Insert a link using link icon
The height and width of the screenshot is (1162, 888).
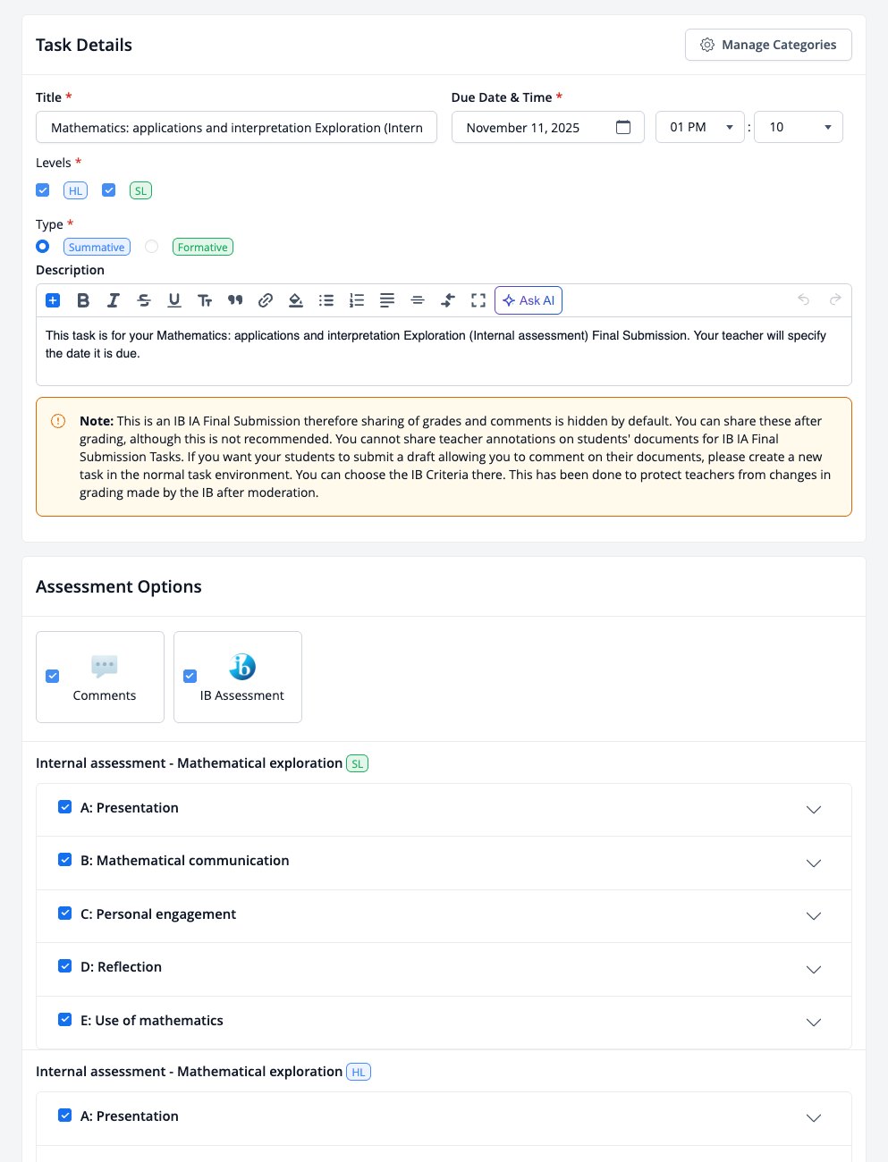[x=266, y=300]
